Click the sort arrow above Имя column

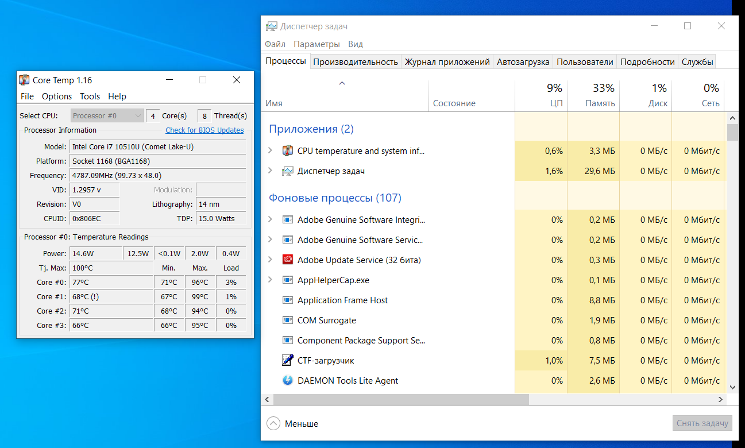click(342, 84)
